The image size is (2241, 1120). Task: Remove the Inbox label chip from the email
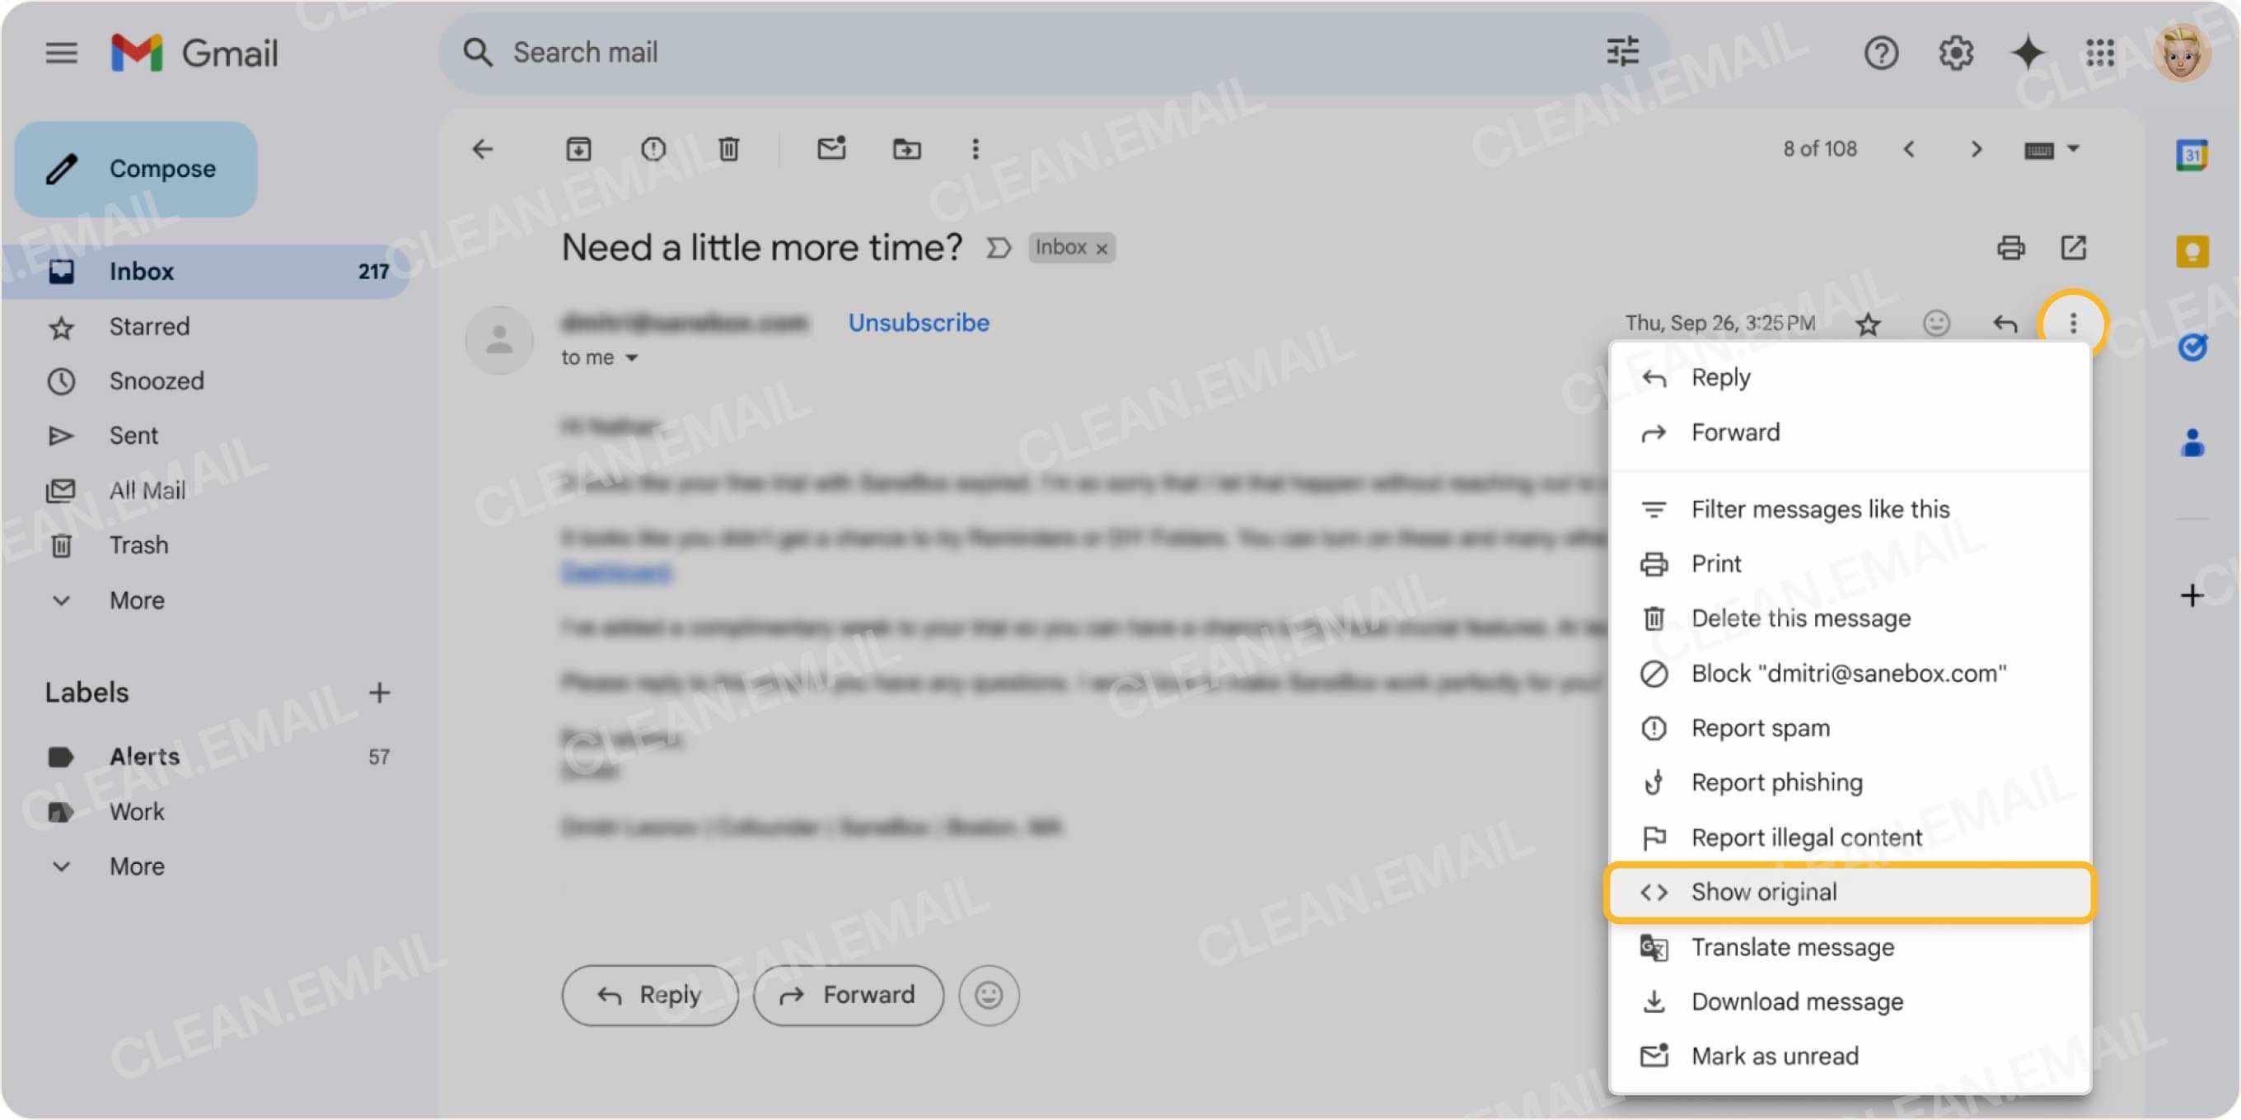coord(1100,248)
